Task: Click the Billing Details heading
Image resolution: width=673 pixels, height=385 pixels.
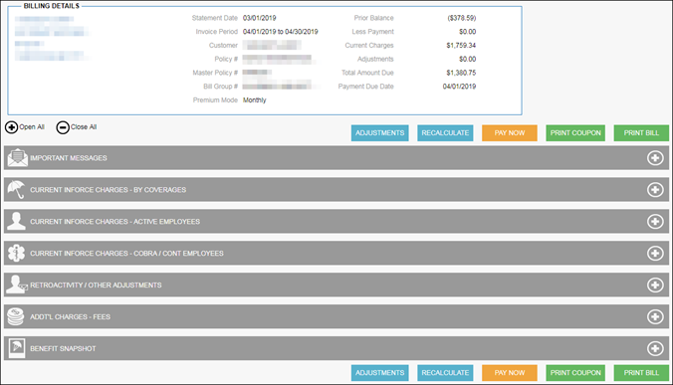Action: pyautogui.click(x=52, y=6)
